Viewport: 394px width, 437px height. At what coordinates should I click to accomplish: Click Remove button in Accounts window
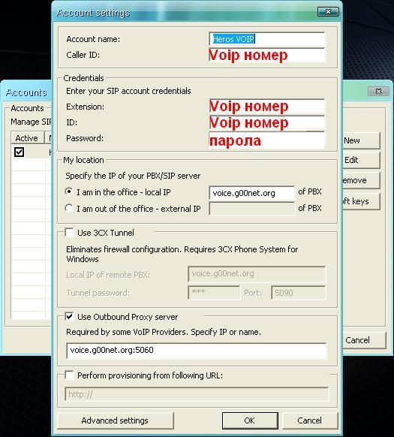pyautogui.click(x=361, y=180)
